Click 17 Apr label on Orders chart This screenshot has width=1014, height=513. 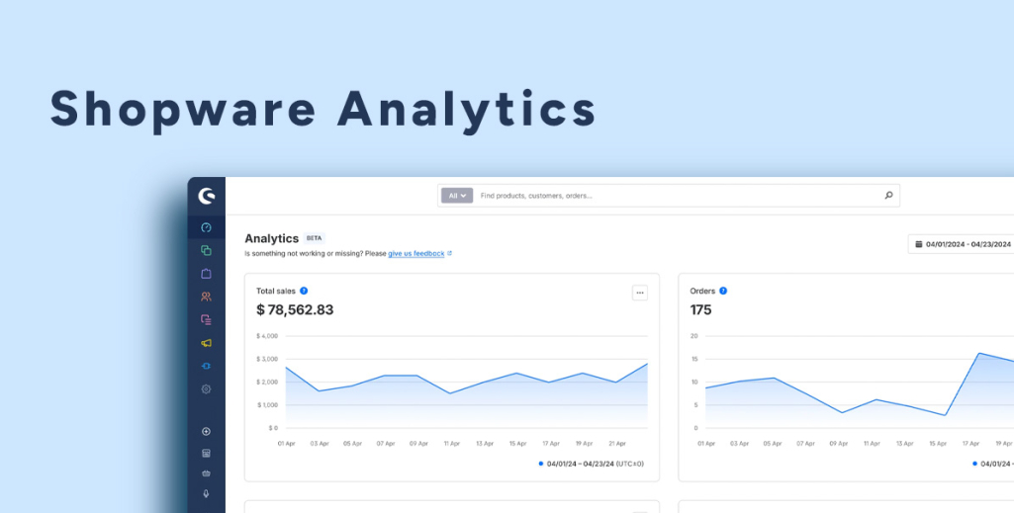click(x=970, y=444)
